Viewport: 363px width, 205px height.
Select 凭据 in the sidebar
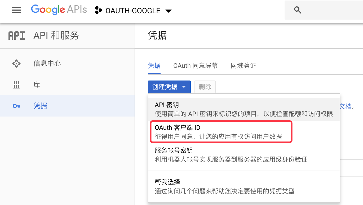(67, 106)
